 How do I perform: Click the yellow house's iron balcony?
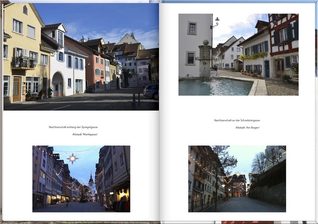pyautogui.click(x=23, y=63)
